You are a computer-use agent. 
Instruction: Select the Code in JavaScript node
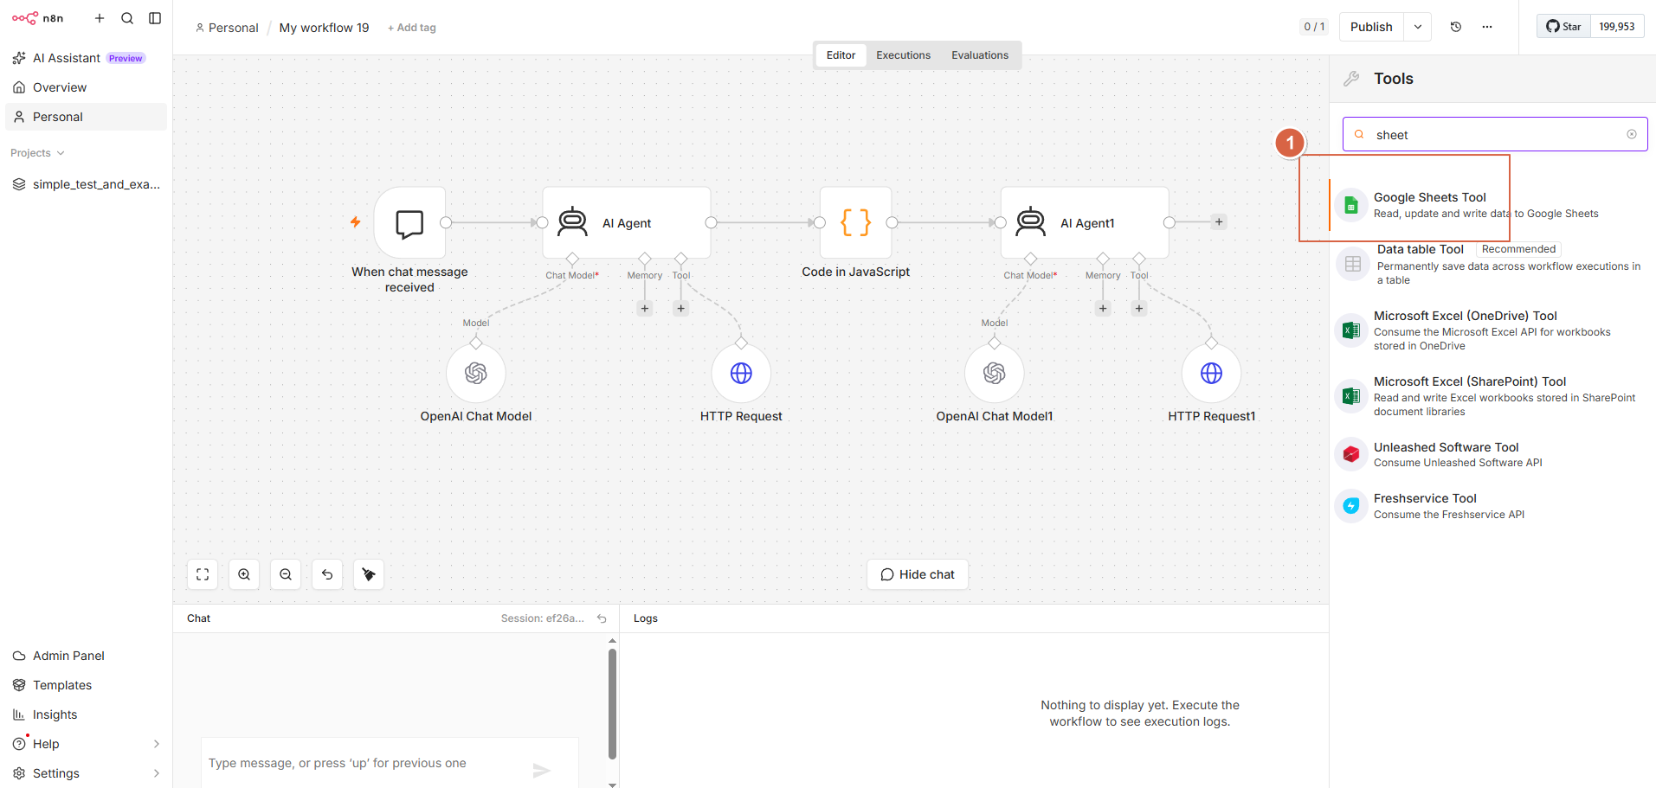856,223
